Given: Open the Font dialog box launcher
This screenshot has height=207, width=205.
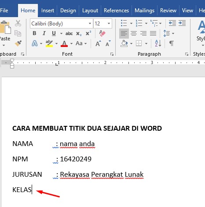Looking at the screenshot, I should tap(112, 54).
